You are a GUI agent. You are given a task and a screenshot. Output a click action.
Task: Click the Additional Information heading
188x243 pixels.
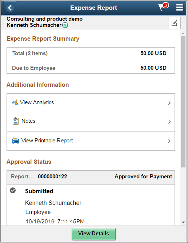click(37, 85)
